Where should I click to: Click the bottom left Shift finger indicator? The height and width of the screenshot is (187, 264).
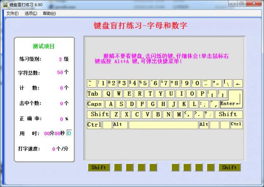click(x=99, y=167)
